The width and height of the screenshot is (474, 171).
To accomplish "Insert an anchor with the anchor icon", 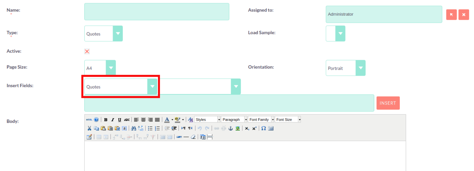I will click(231, 128).
